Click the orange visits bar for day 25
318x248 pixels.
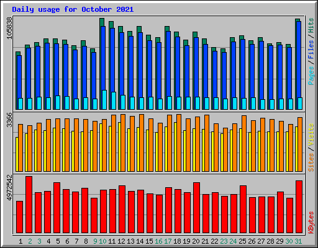click(244, 143)
